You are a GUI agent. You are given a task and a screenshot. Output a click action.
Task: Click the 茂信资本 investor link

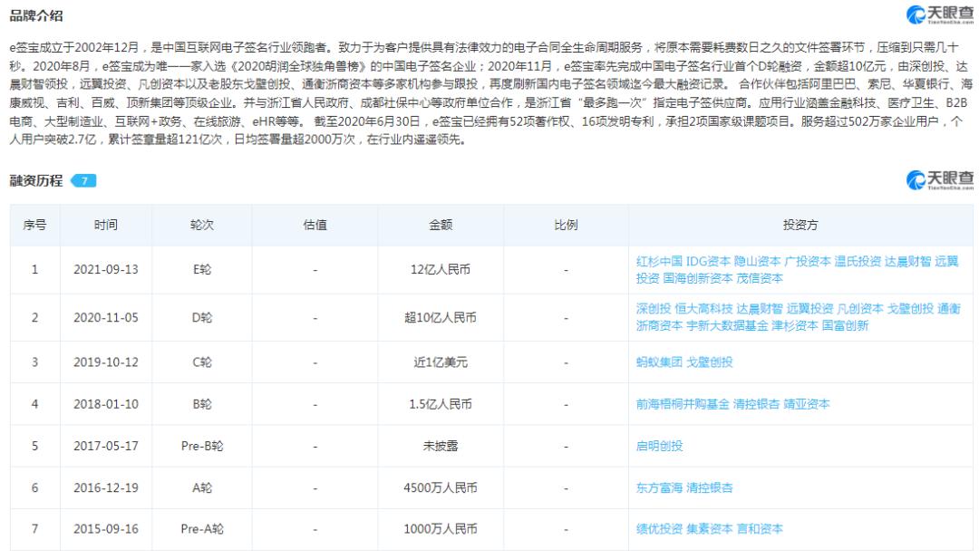tap(760, 278)
